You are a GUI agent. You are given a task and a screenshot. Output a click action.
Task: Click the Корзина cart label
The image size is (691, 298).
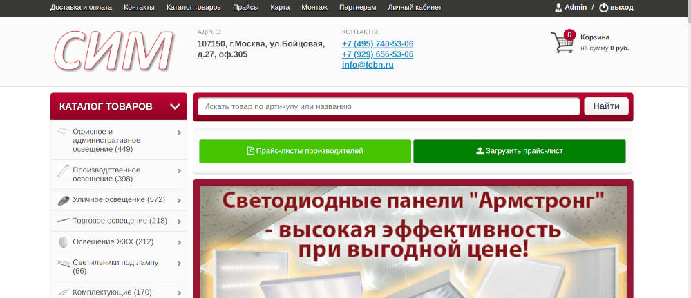point(595,37)
